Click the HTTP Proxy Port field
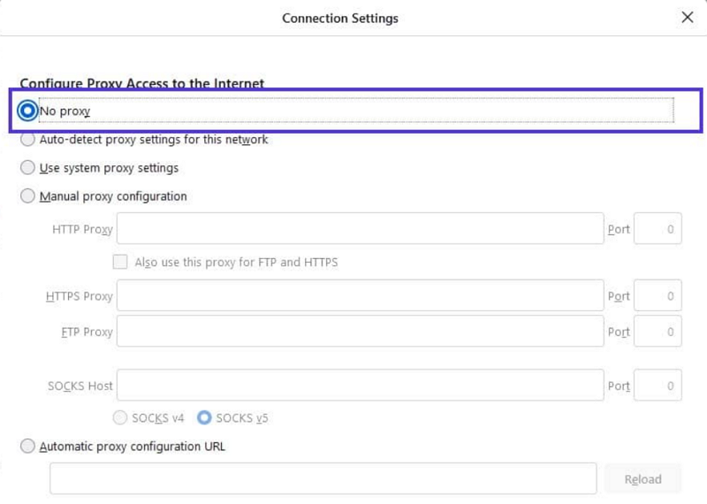The width and height of the screenshot is (707, 504). [658, 229]
